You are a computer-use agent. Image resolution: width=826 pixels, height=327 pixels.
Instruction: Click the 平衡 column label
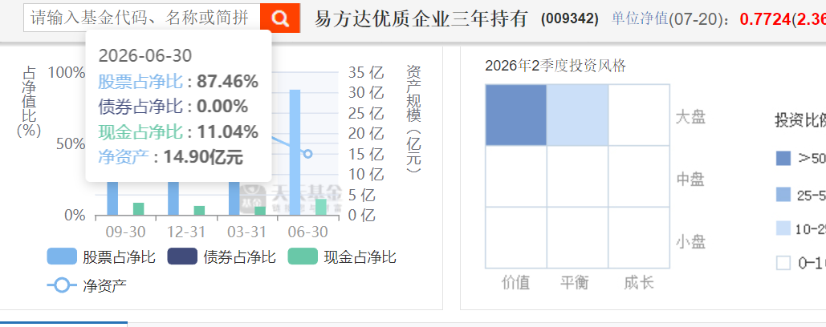576,283
